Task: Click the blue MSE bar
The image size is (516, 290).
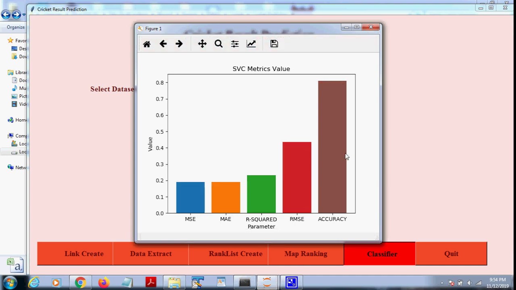Action: point(190,197)
